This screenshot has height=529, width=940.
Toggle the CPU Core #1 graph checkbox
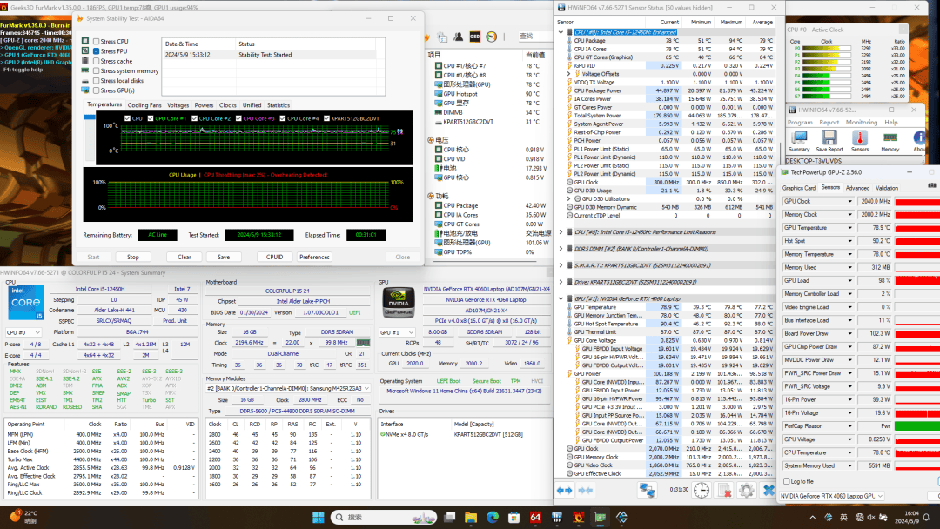(x=151, y=118)
